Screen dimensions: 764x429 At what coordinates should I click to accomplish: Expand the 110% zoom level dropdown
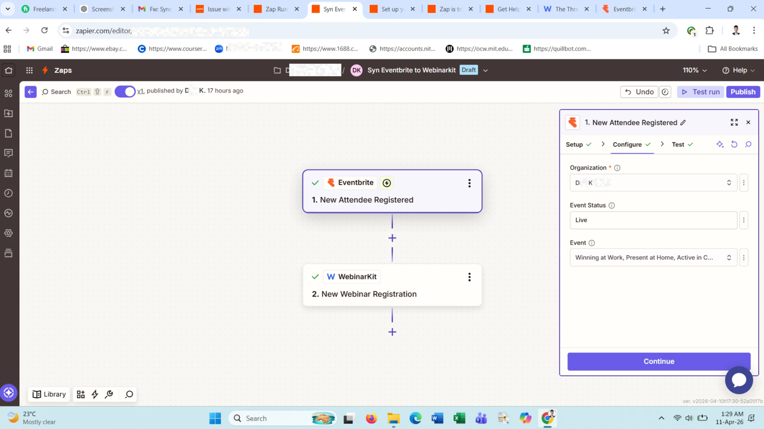[x=694, y=70]
